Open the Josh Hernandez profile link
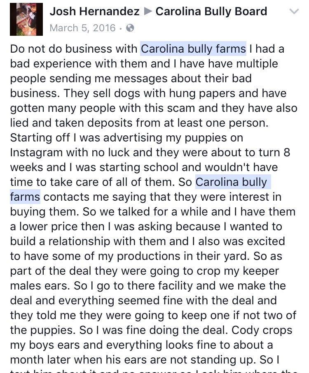 (x=95, y=11)
